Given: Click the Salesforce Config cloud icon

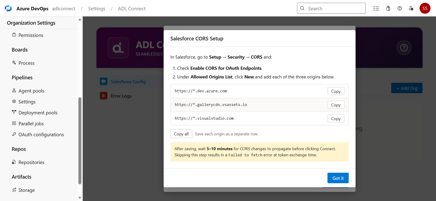Looking at the screenshot, I should (x=104, y=81).
